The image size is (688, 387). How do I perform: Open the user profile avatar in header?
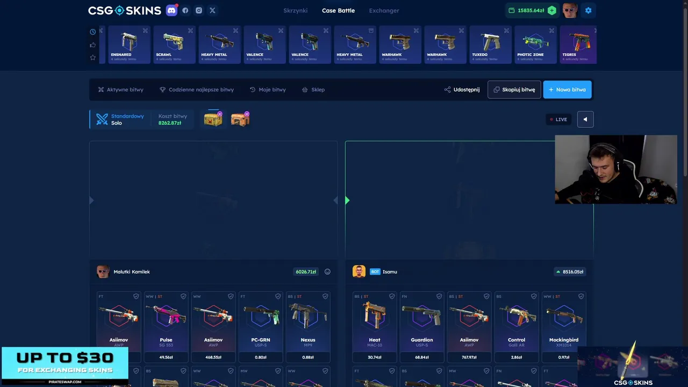570,10
